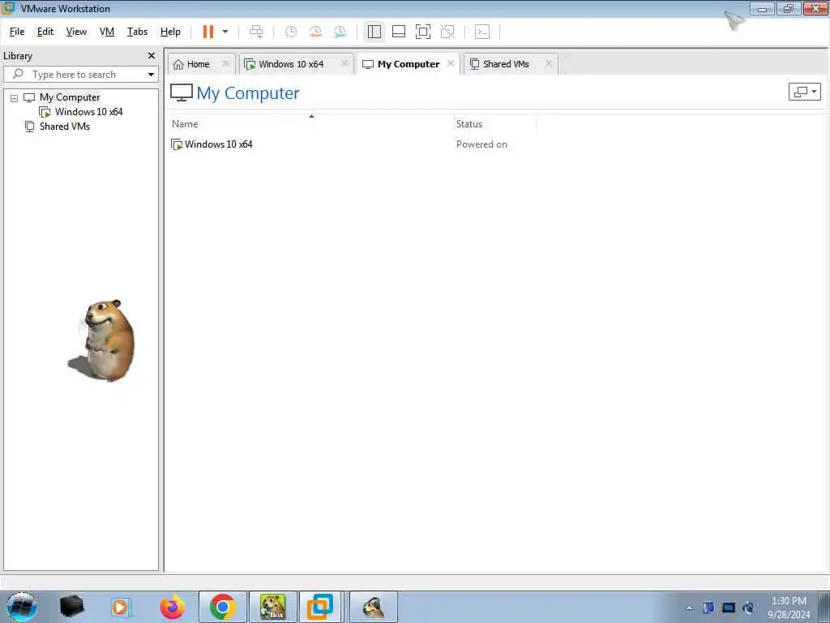This screenshot has height=623, width=830.
Task: Close the Home tab
Action: click(225, 63)
